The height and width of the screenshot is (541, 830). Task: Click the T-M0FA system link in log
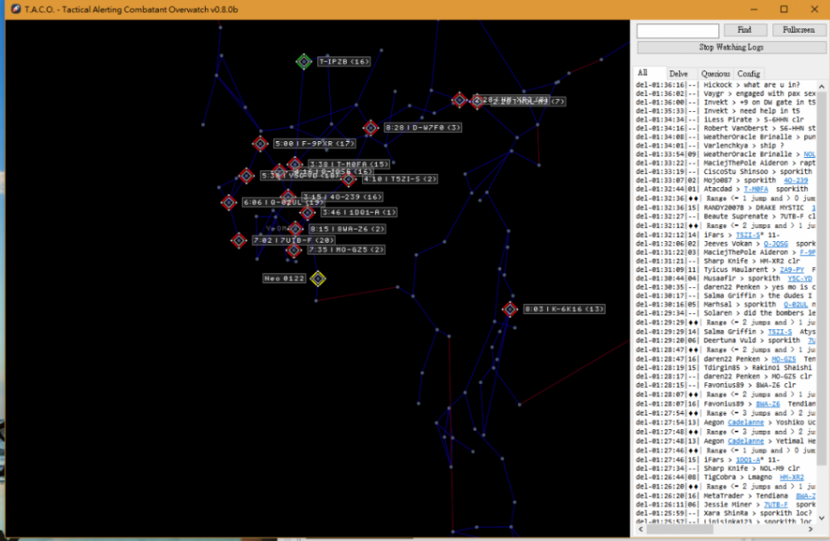pyautogui.click(x=756, y=189)
